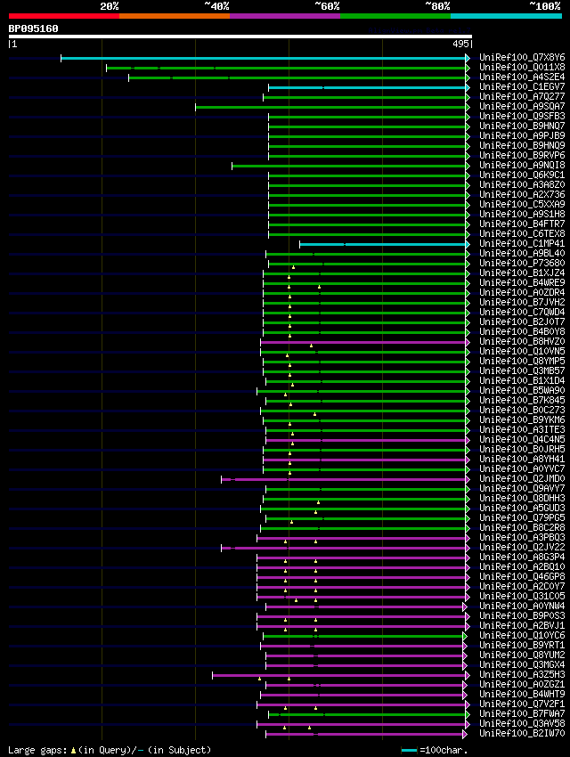Open the UniRef100_B8C2R8 hit label
Screen dimensions: 570x757
(x=522, y=528)
